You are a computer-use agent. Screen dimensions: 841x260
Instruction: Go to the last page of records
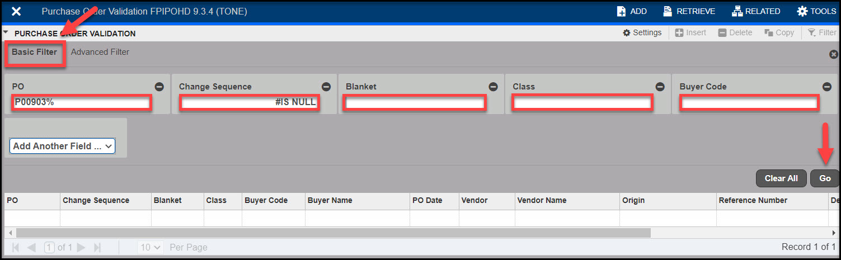pos(97,247)
